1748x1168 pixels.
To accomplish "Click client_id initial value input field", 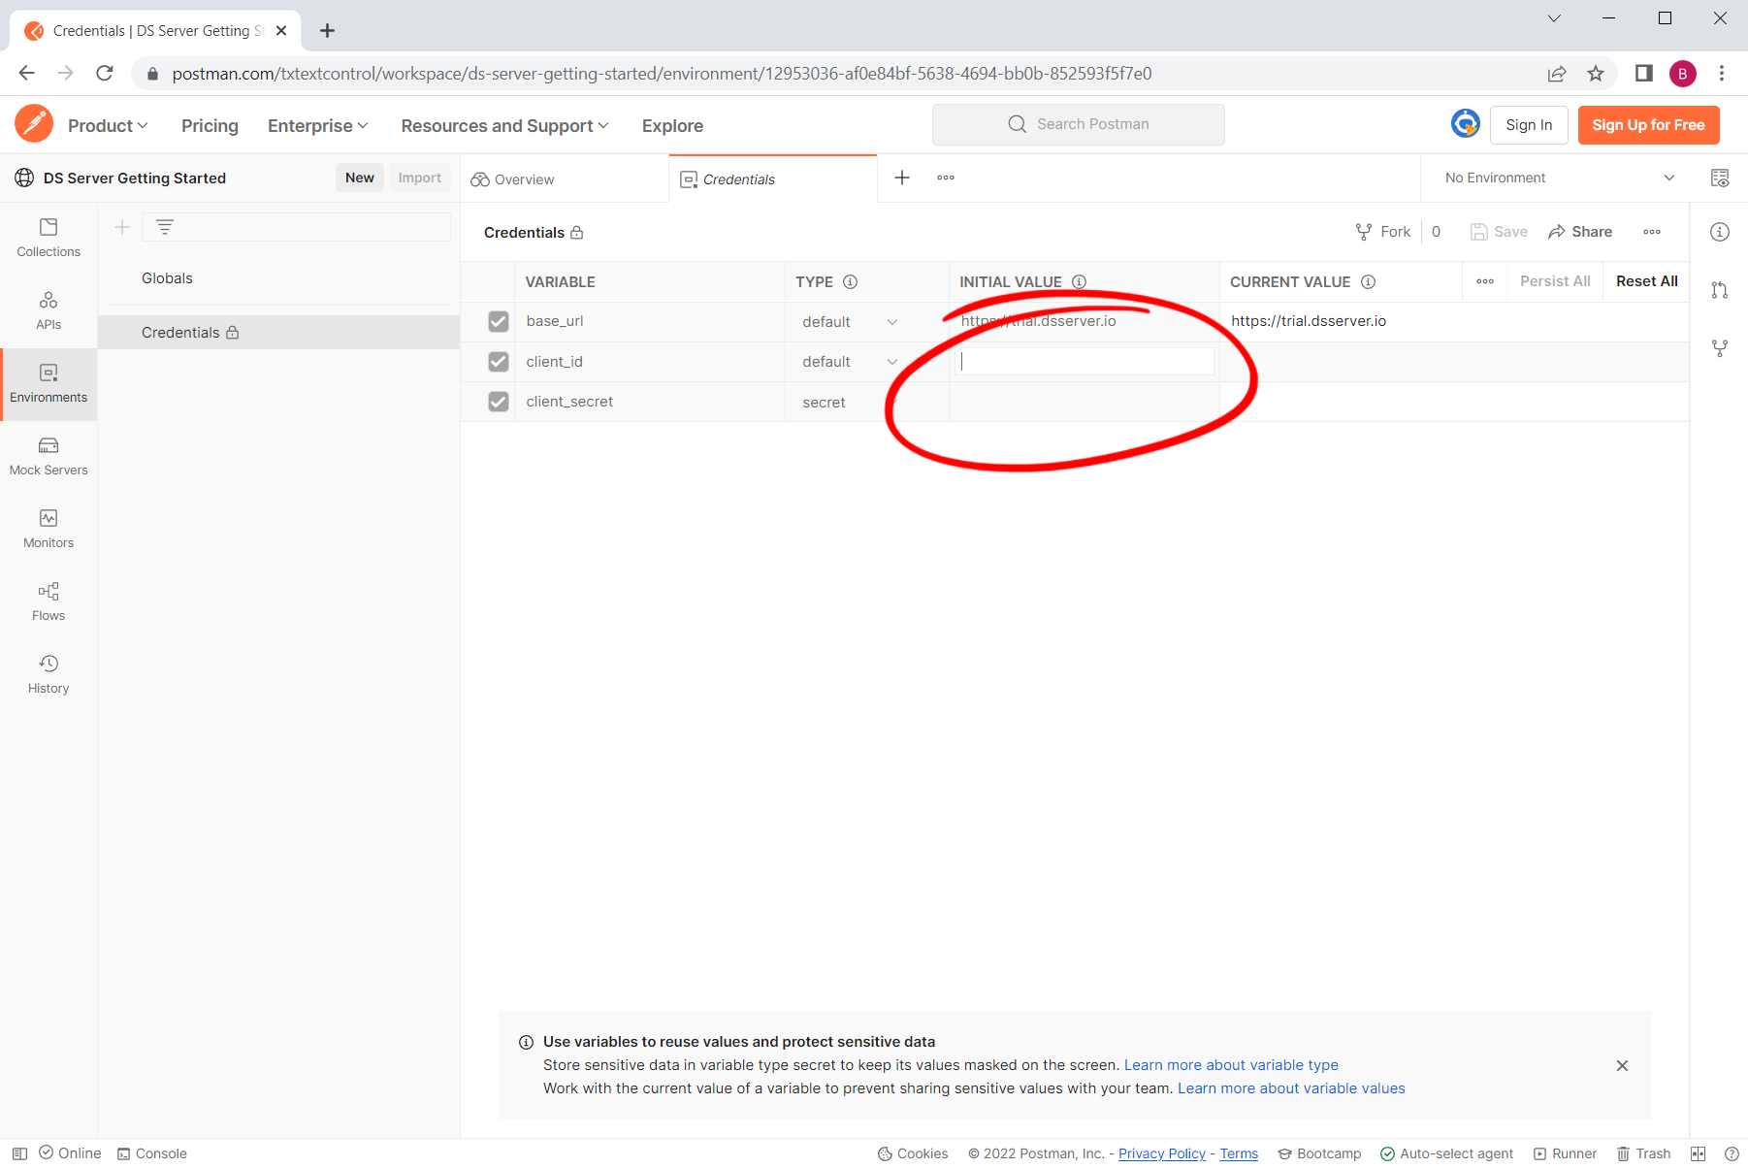I will coord(1084,362).
